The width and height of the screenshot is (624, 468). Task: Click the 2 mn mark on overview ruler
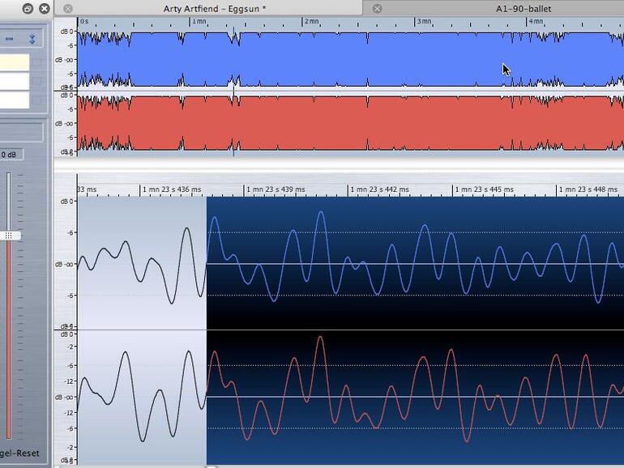(312, 22)
